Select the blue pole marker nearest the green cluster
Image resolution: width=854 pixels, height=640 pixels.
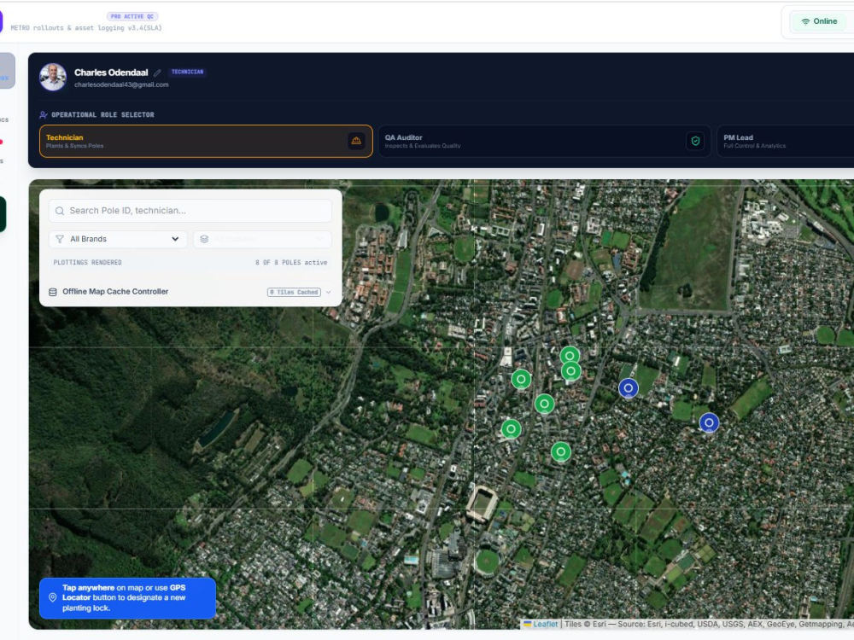point(628,388)
